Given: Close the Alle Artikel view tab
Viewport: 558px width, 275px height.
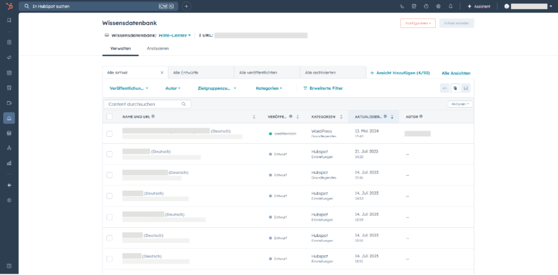Looking at the screenshot, I should click(x=162, y=72).
